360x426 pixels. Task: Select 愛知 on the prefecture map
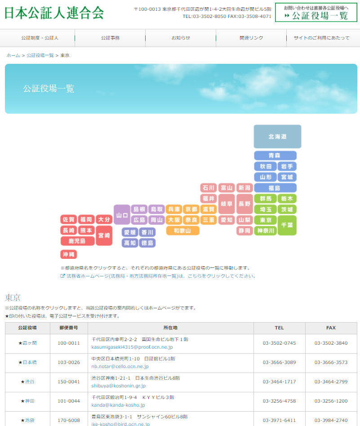(227, 220)
